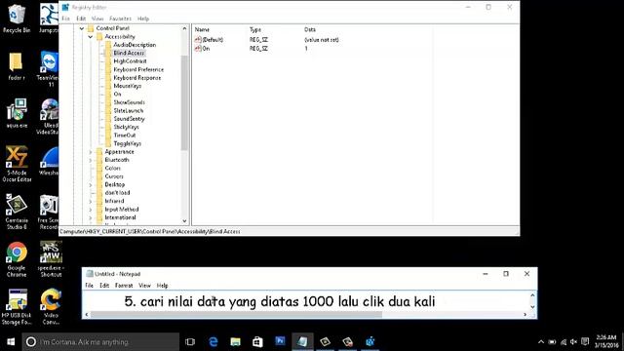624x351 pixels.
Task: Switch to the Notepad taskbar button
Action: 302,341
